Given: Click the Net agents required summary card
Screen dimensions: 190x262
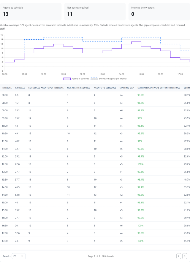Looking at the screenshot, I should point(95,12).
